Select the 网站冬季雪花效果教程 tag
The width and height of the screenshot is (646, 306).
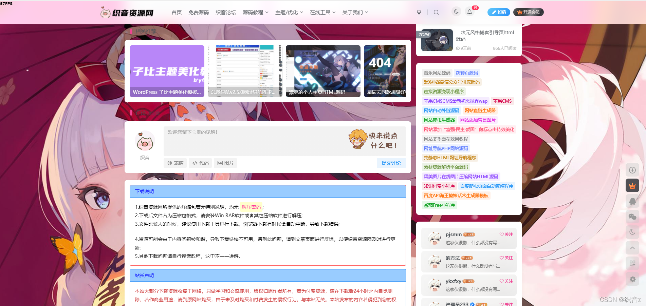coord(446,139)
